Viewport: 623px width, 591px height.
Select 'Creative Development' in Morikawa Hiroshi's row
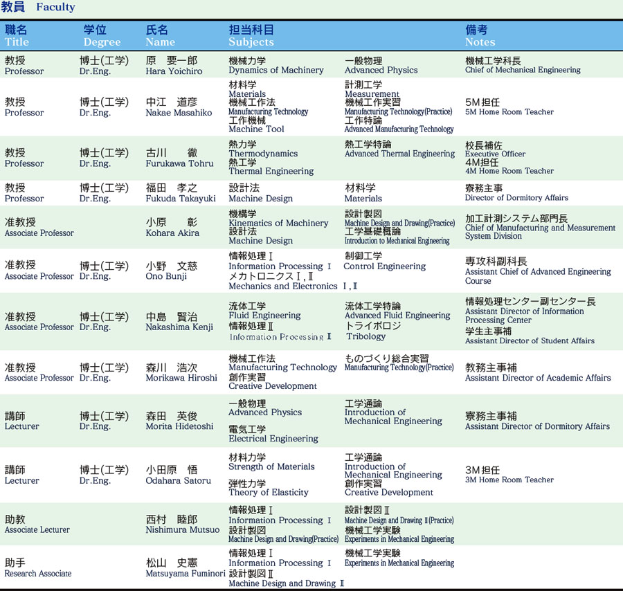point(273,385)
